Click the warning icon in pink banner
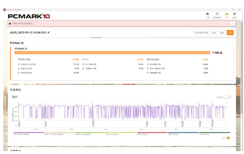The image size is (244, 154). pos(10,23)
